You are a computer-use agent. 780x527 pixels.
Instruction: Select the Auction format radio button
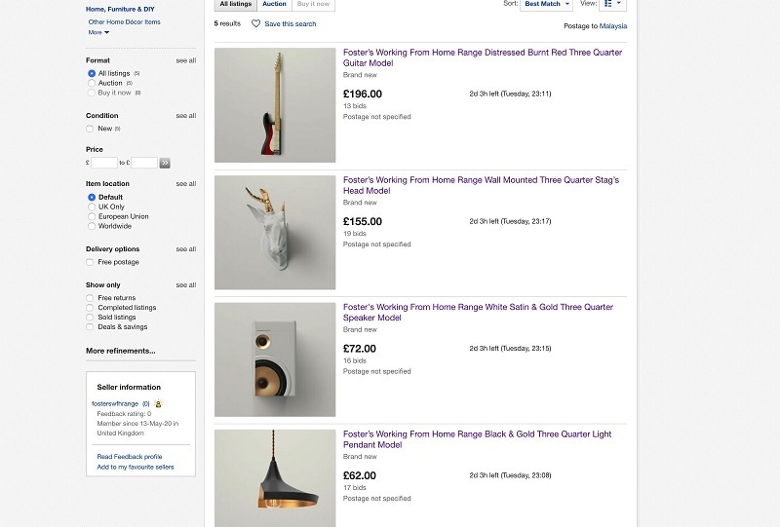point(92,83)
